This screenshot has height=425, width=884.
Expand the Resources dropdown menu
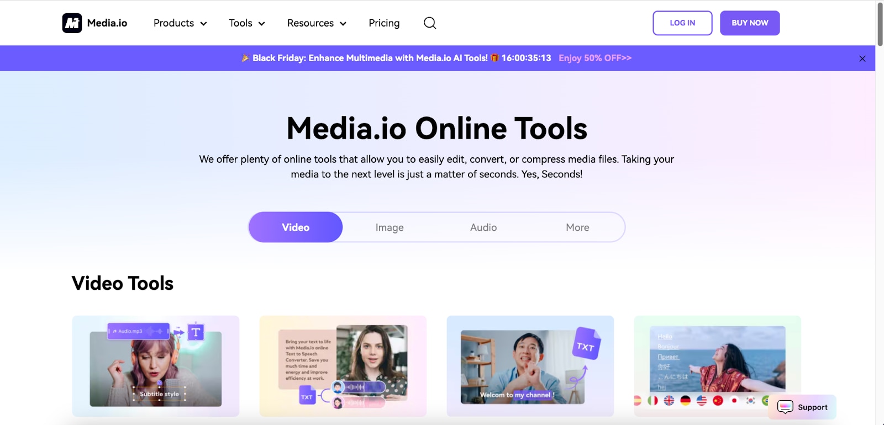(x=317, y=23)
